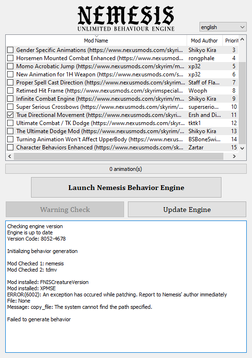Click the horizontal scrollbar thumb of mod list

(x=118, y=157)
